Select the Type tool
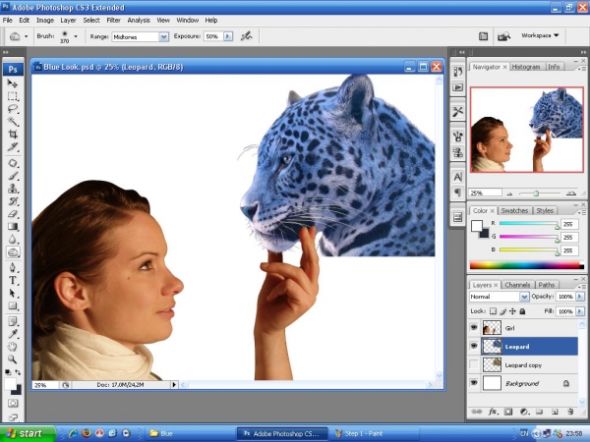This screenshot has height=442, width=590. click(13, 280)
